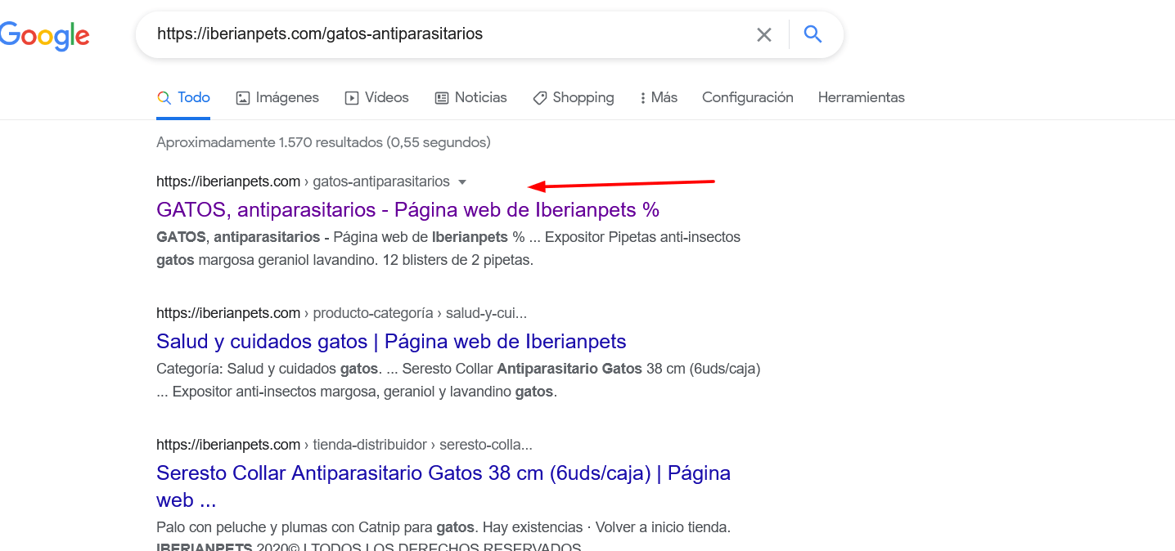Screen dimensions: 1175x551
Task: Click the producto-categoría breadcrumb URL
Action: (x=341, y=313)
